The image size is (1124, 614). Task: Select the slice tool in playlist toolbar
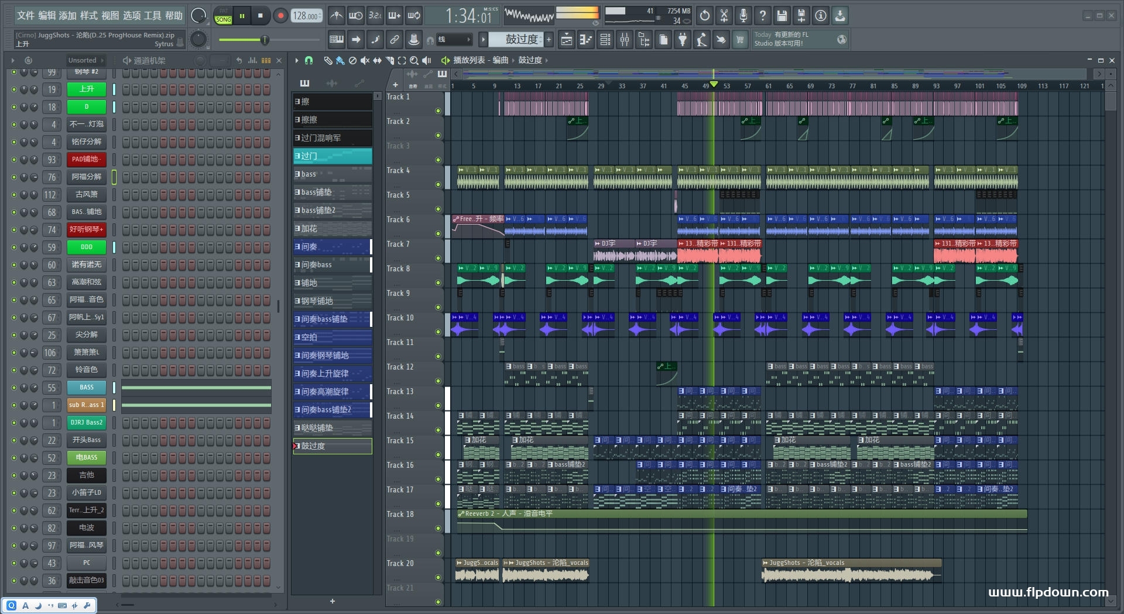click(390, 60)
